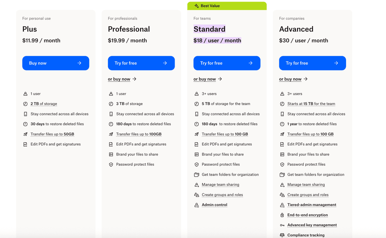Click the shield icon in Standard plan

(197, 164)
